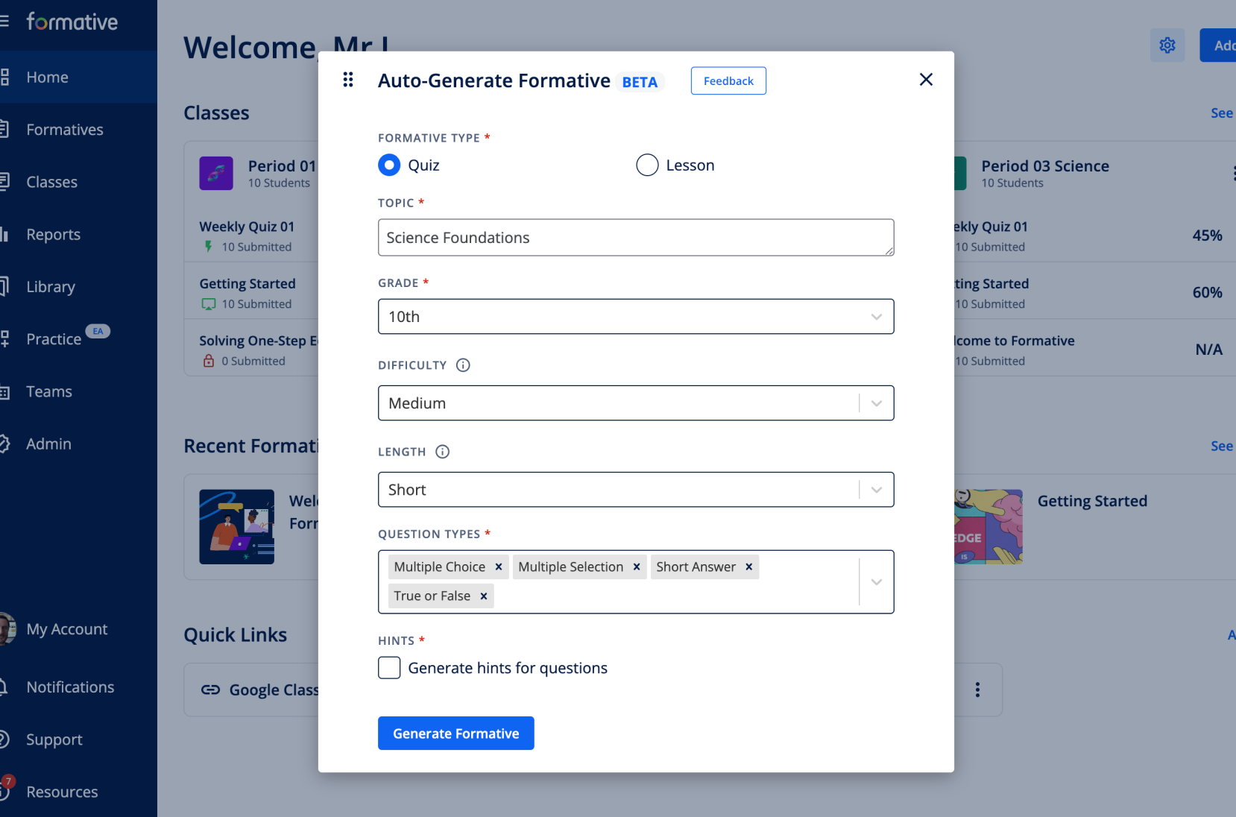
Task: Click the Feedback button
Action: [x=728, y=81]
